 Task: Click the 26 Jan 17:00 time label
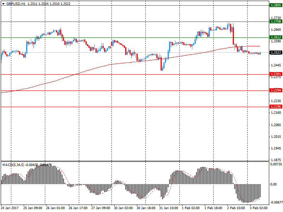[78, 208]
